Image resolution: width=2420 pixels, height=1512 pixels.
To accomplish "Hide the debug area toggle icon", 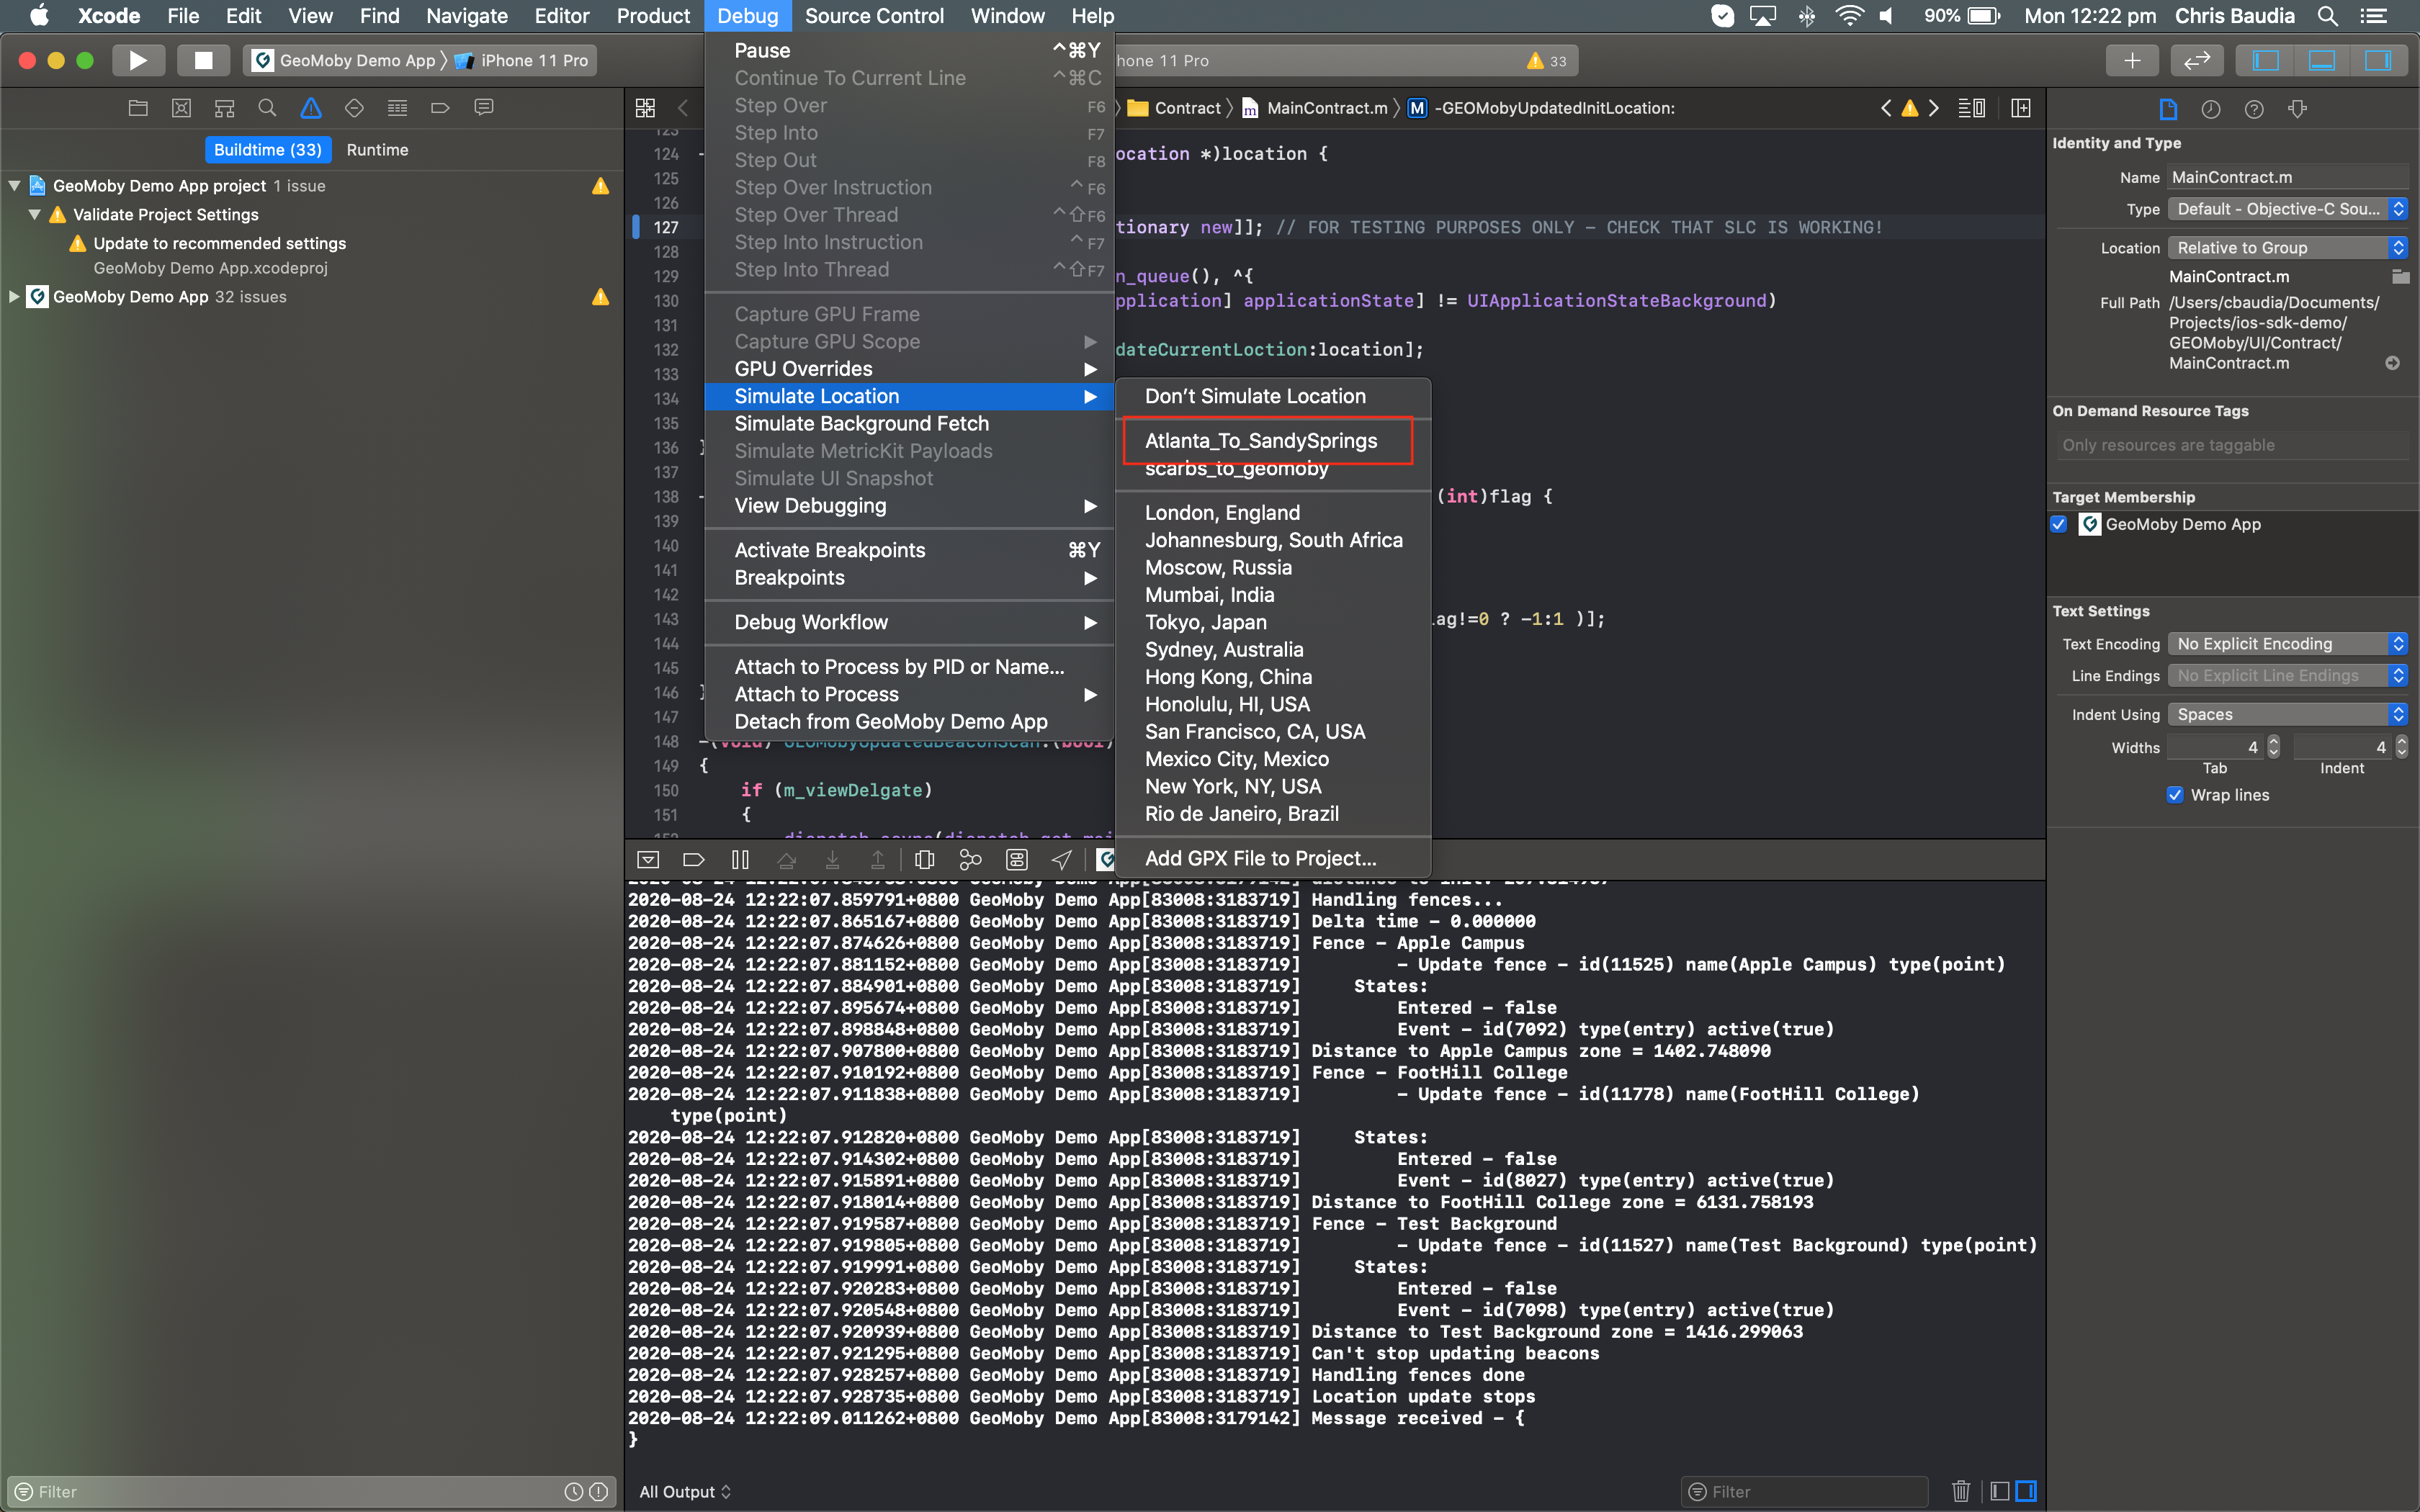I will (648, 859).
